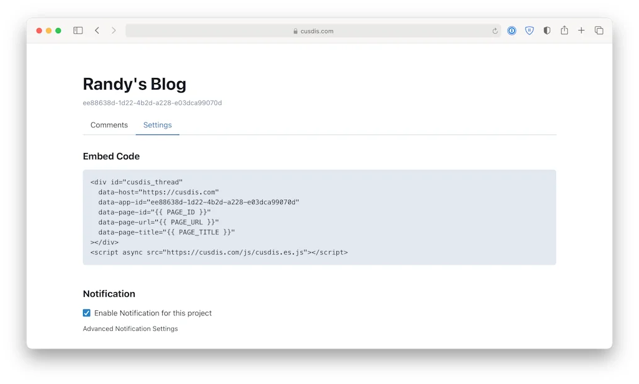This screenshot has width=639, height=384.
Task: Open the Share menu
Action: click(564, 30)
